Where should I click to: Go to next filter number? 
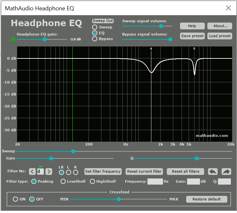tap(49, 172)
